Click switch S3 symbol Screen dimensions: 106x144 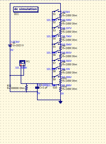click(56, 27)
